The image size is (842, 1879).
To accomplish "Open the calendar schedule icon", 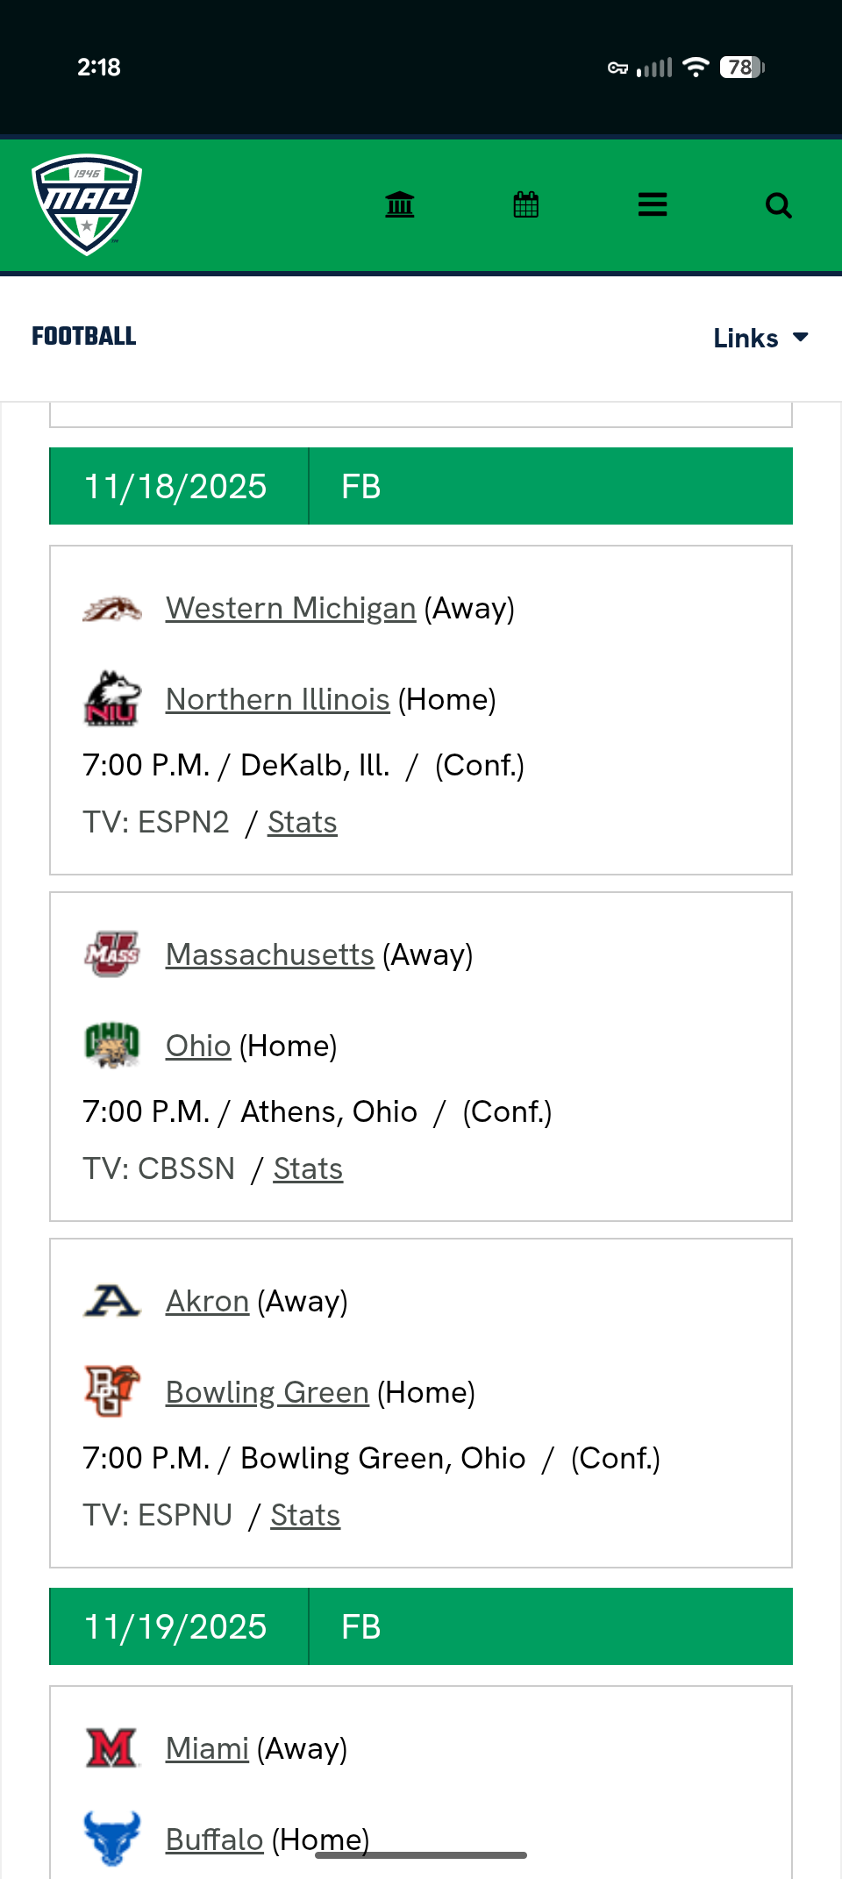I will point(526,205).
